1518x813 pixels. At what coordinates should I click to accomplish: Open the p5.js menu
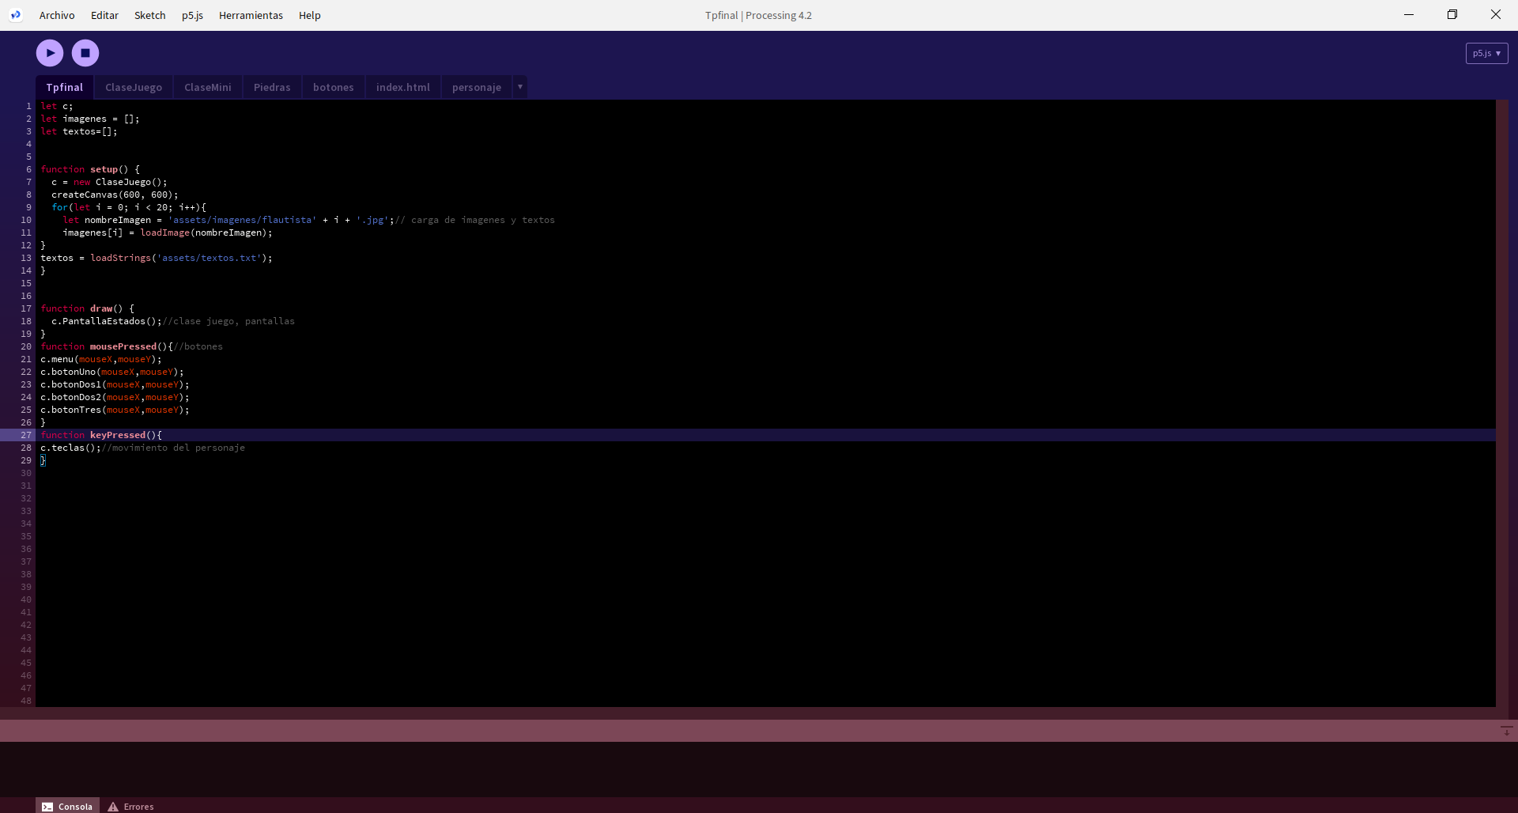[x=192, y=15]
